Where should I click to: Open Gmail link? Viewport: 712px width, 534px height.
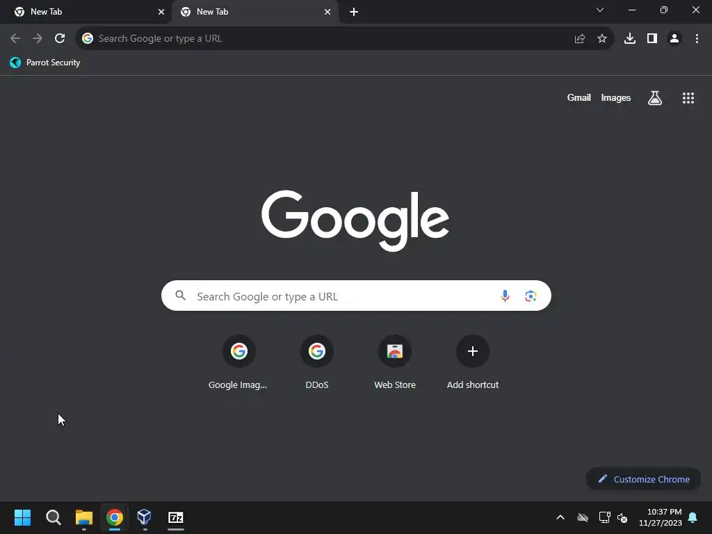pyautogui.click(x=579, y=97)
